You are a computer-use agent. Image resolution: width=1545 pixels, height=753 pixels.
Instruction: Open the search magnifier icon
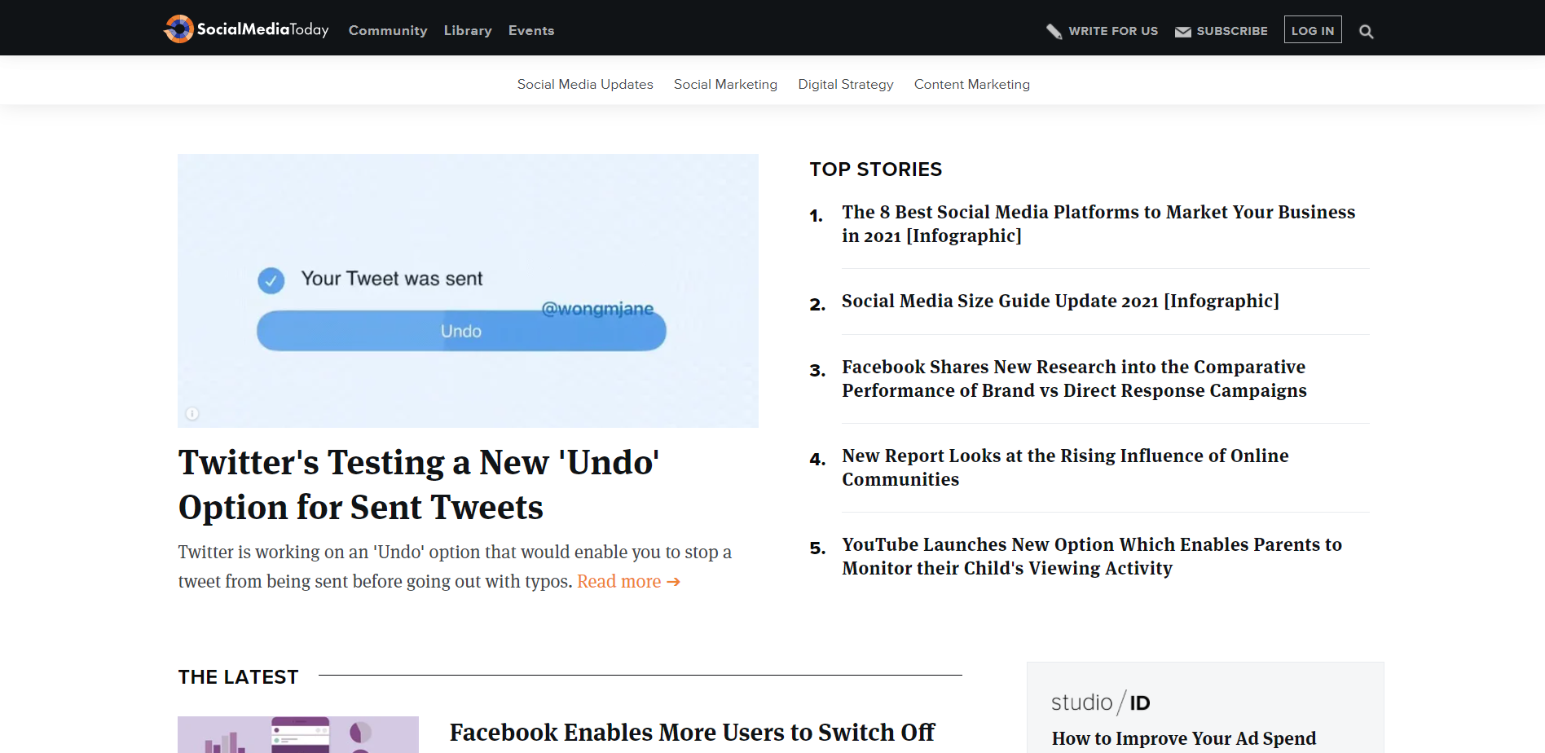pos(1367,32)
